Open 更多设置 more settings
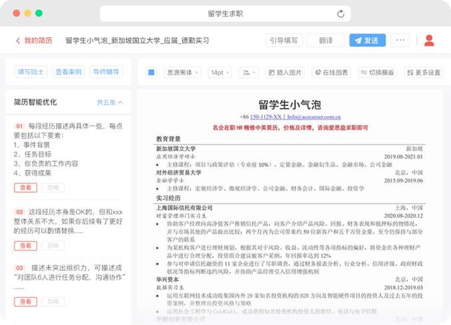Viewport: 451px width, 325px height. click(x=423, y=72)
